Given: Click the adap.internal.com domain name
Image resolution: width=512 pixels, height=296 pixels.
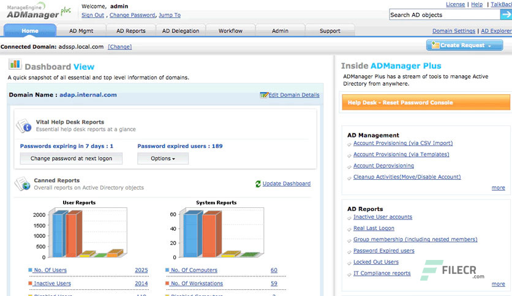Looking at the screenshot, I should (x=88, y=95).
